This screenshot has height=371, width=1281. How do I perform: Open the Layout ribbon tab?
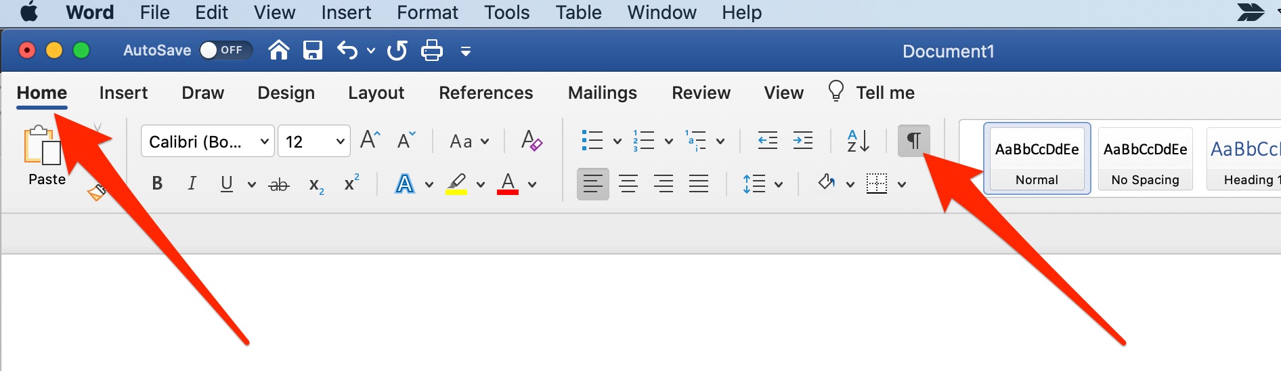click(x=376, y=93)
